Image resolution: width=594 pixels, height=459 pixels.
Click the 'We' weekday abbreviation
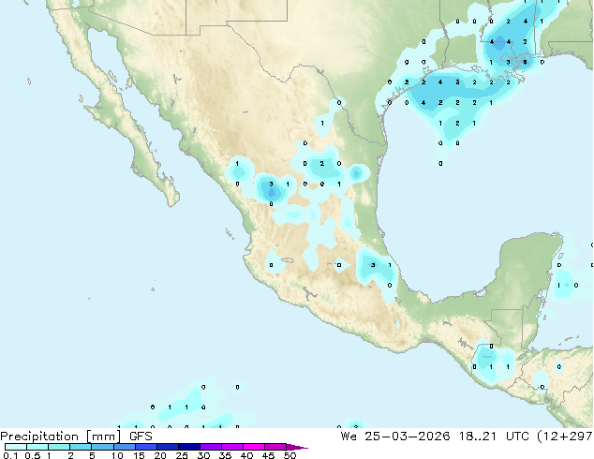pos(349,437)
